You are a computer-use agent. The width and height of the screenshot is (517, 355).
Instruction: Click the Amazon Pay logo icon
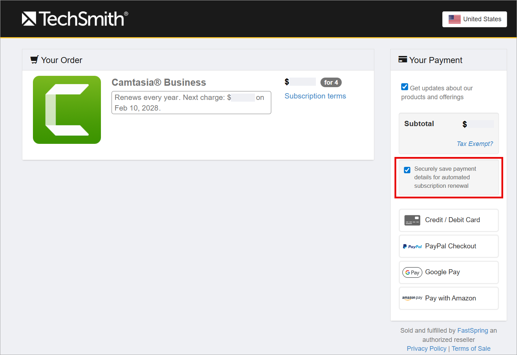(412, 298)
